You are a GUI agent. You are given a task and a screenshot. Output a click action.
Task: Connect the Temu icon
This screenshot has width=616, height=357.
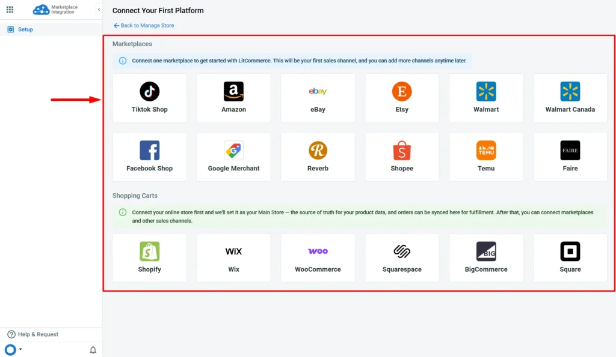(x=486, y=151)
